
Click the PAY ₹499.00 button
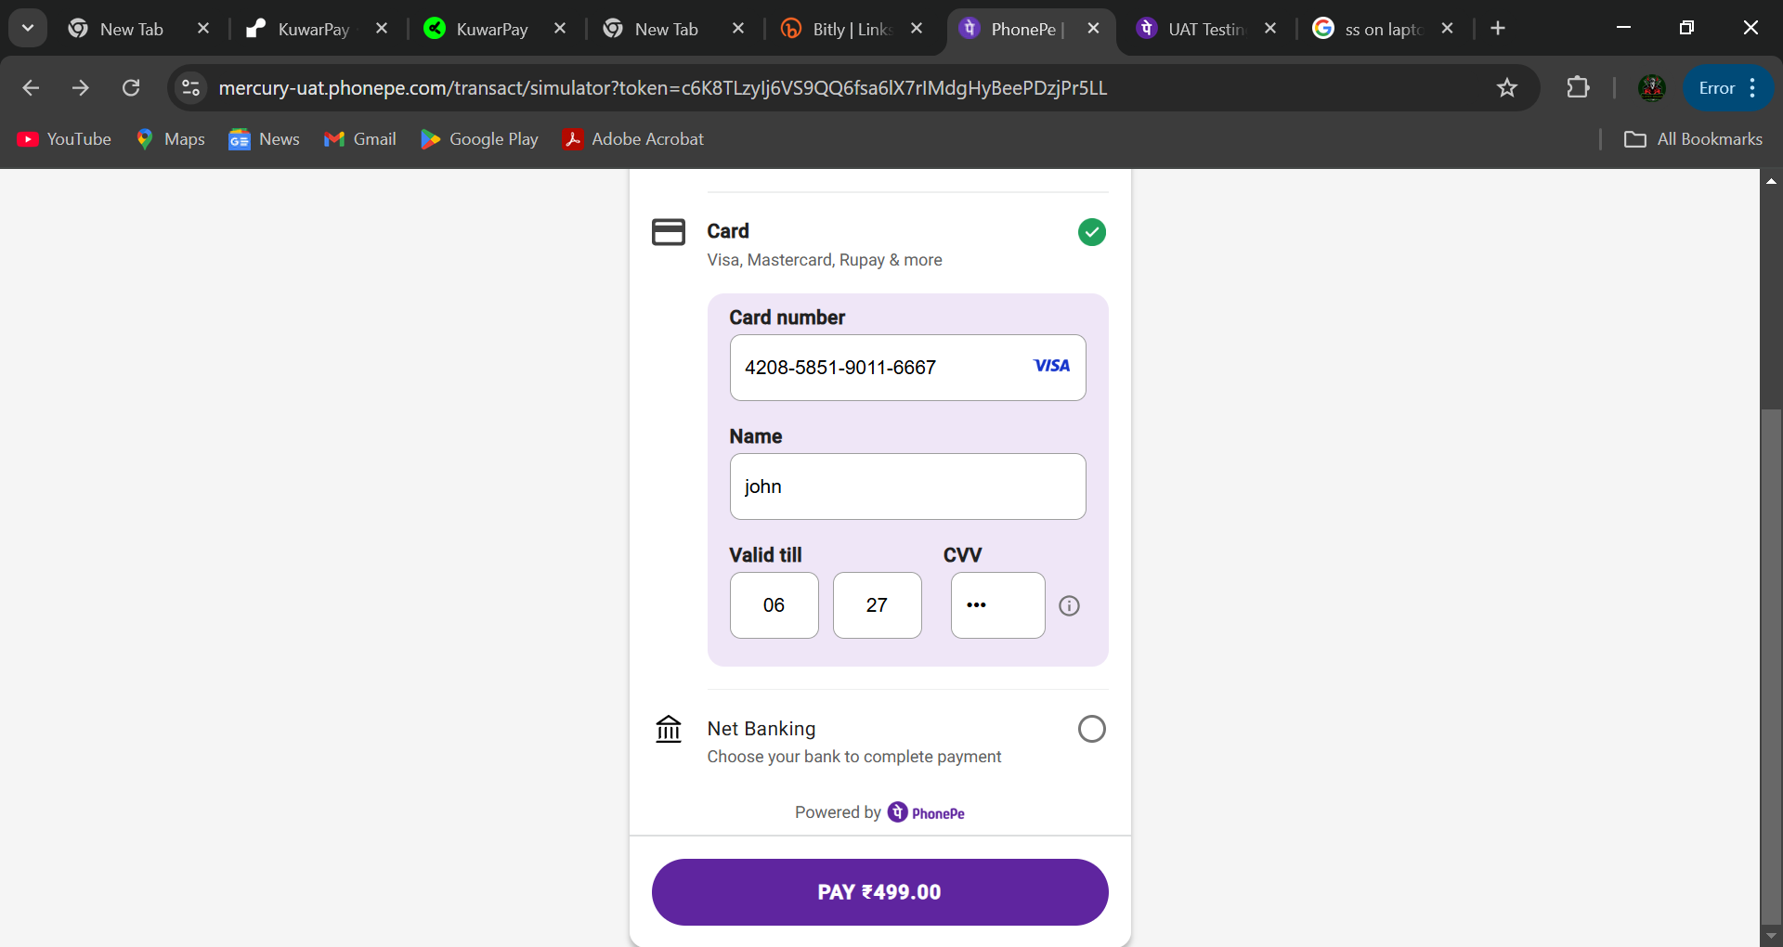click(x=879, y=892)
